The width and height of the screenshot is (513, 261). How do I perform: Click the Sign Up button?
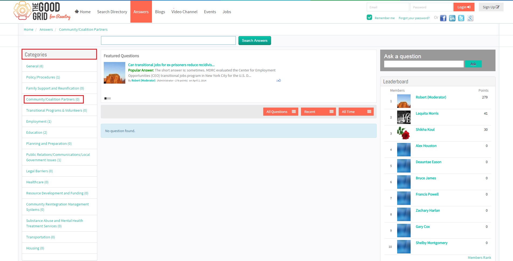(491, 7)
